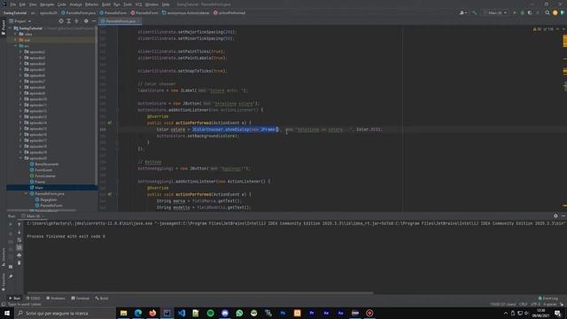Image resolution: width=567 pixels, height=319 pixels.
Task: Open the Event Log in the status bar
Action: click(548, 299)
